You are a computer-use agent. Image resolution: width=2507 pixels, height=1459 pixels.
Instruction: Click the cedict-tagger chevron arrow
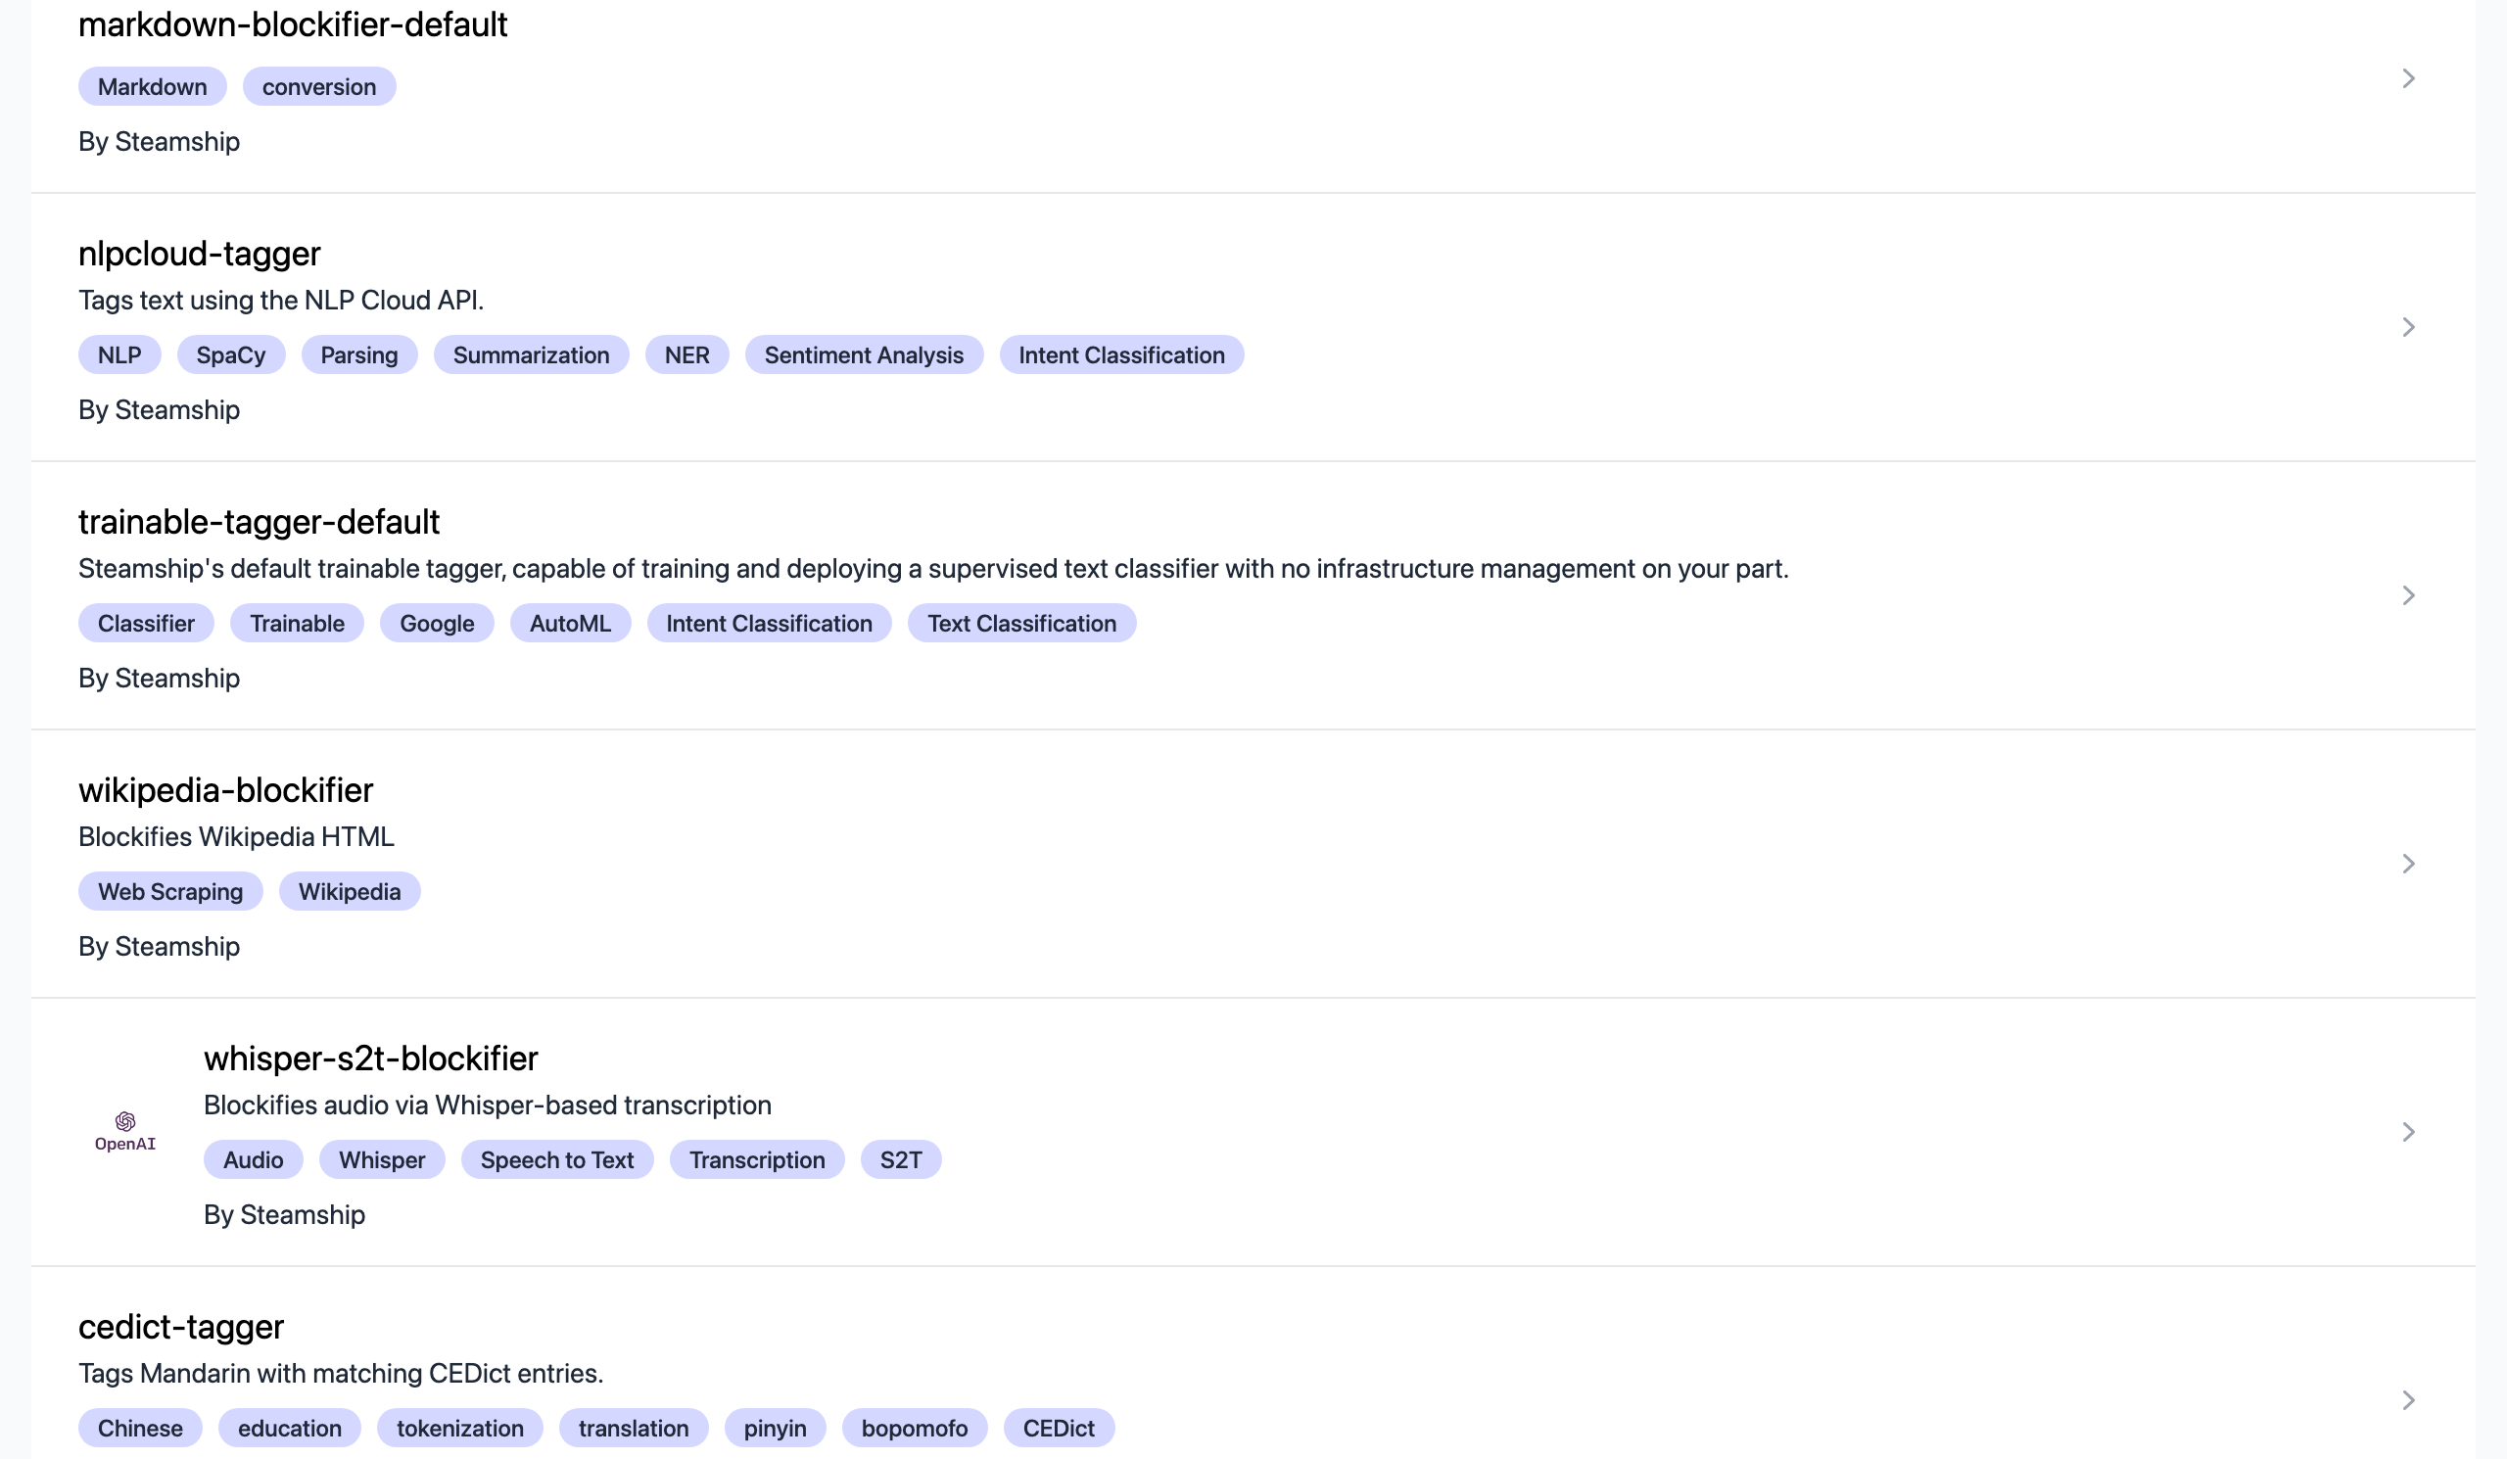[2407, 1400]
